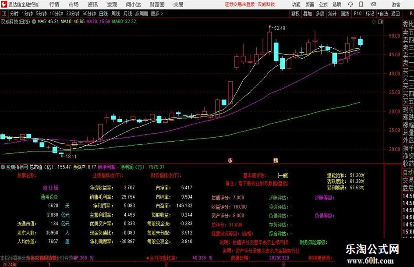Click the MA60: 32.32 indicator label

click(x=124, y=21)
